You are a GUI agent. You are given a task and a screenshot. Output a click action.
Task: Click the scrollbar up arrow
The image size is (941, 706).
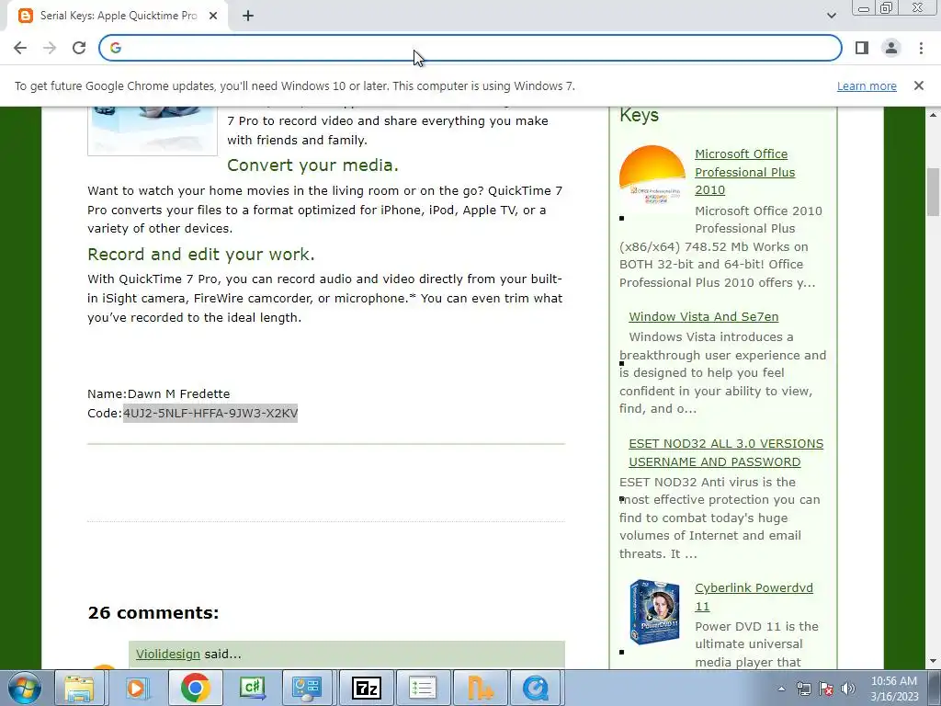click(934, 114)
